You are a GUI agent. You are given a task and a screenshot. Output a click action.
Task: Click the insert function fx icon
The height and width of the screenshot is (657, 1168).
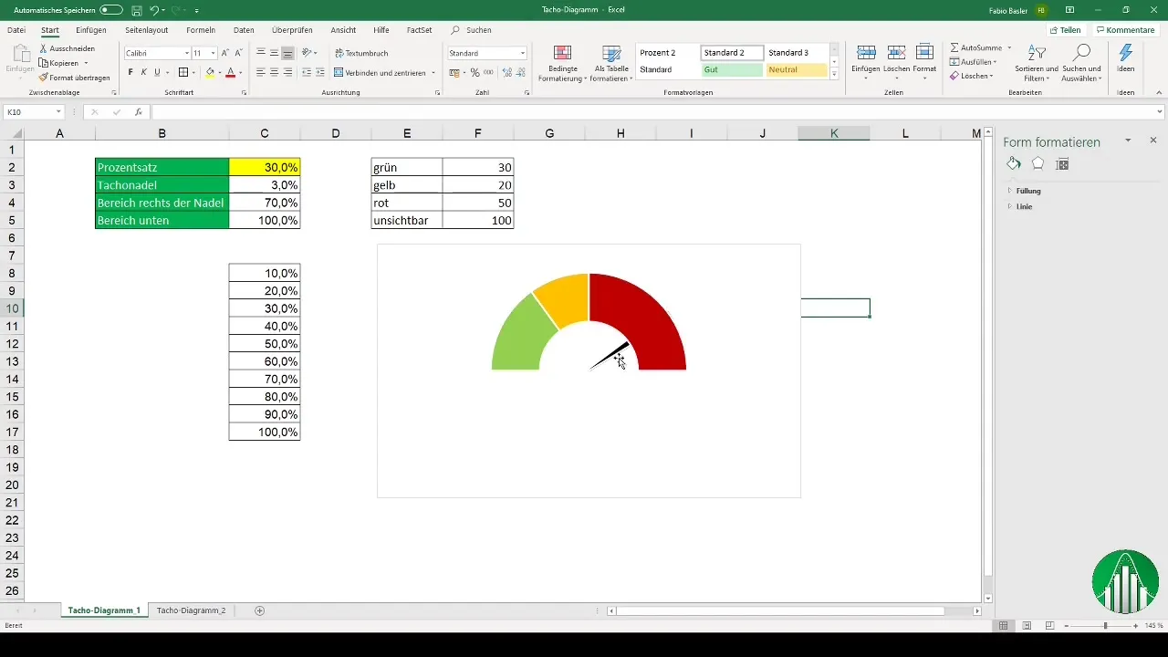[x=138, y=112]
